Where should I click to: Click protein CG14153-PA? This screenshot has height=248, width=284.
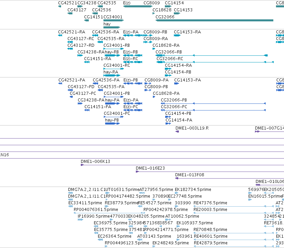pyautogui.click(x=188, y=80)
